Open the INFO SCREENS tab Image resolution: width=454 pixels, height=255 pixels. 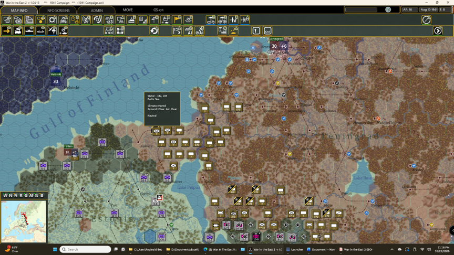coord(58,10)
